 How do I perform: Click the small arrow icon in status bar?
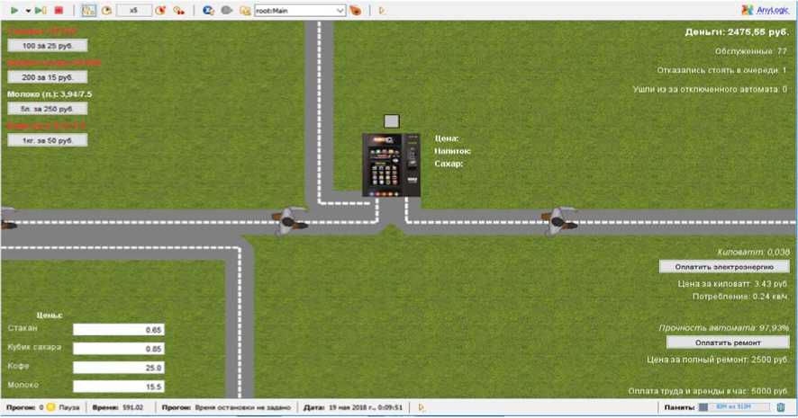(x=421, y=407)
